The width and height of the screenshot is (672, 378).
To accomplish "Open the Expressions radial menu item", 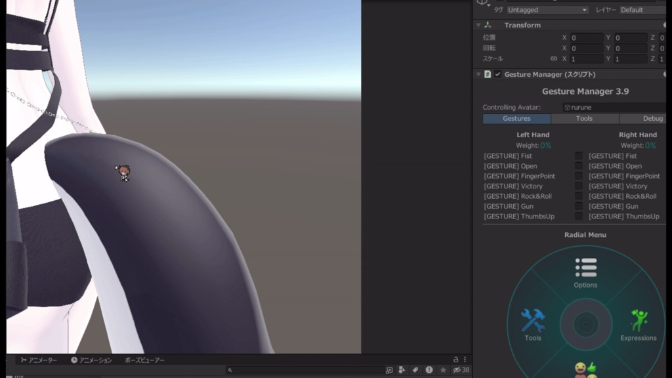I will (x=638, y=325).
